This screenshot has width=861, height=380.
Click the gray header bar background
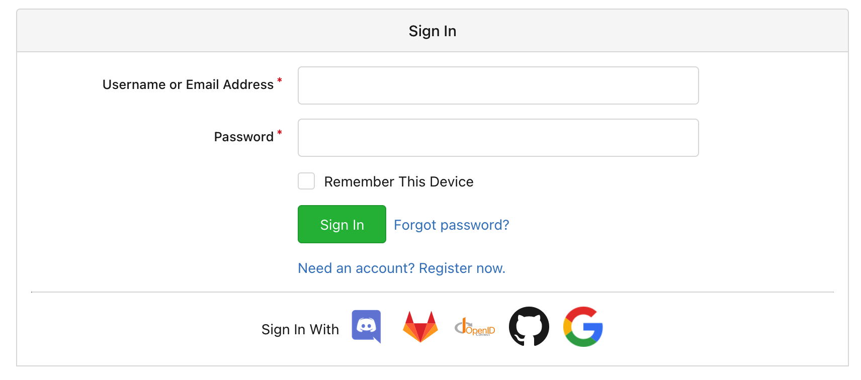pyautogui.click(x=201, y=31)
